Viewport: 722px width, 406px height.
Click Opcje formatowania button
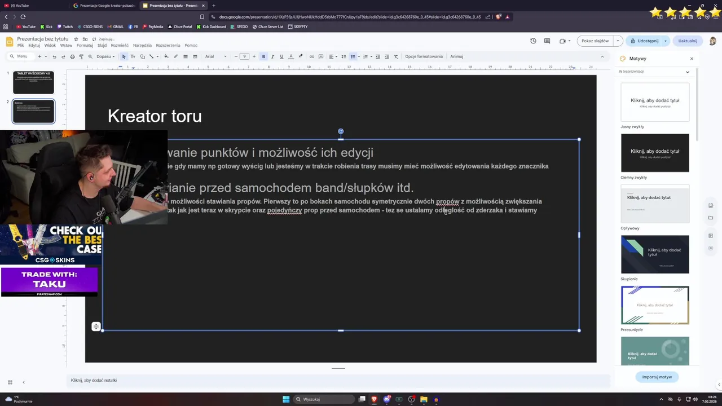[x=424, y=56]
